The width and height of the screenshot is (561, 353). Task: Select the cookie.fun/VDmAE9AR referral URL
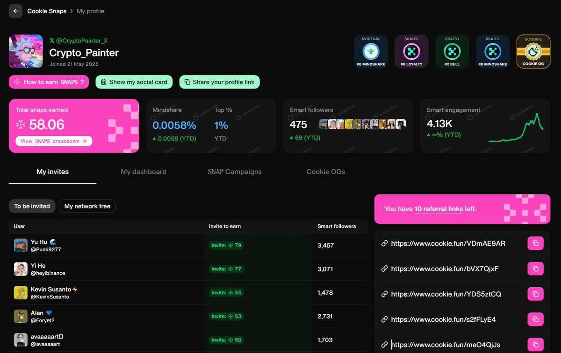[x=448, y=243]
